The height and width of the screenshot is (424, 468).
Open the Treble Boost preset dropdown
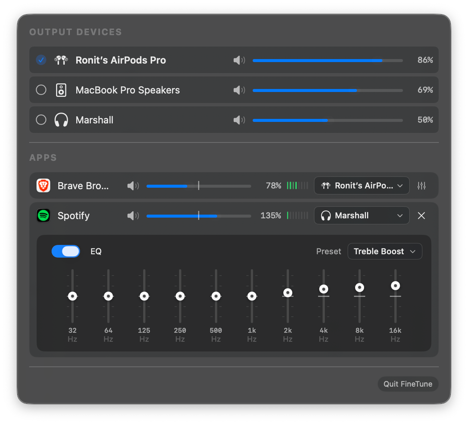[x=385, y=251]
